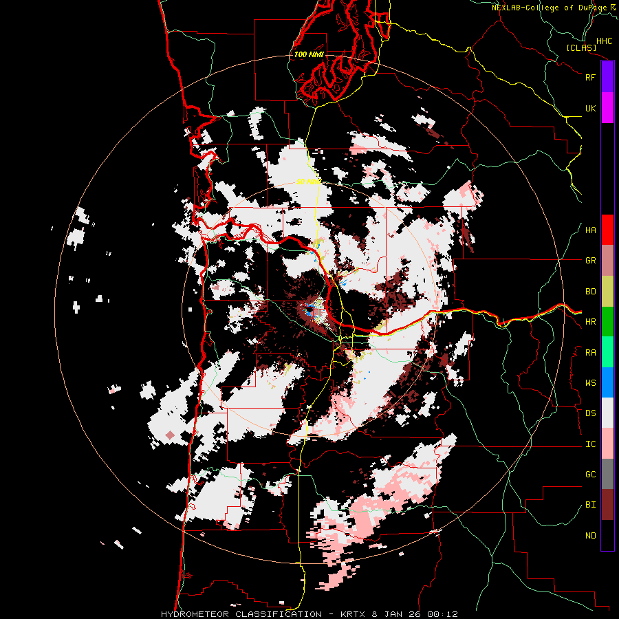Click the HA legend label text
Image resolution: width=619 pixels, height=619 pixels.
click(590, 230)
